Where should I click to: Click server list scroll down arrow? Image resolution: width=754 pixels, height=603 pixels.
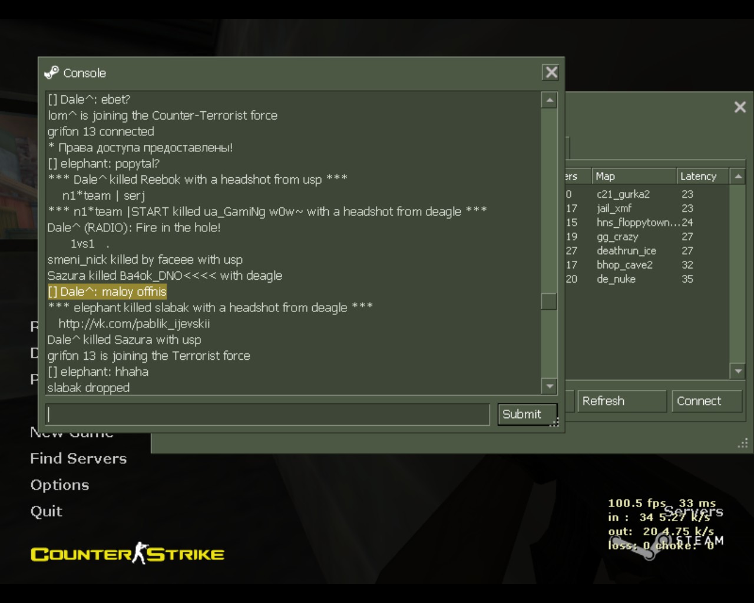(x=738, y=371)
